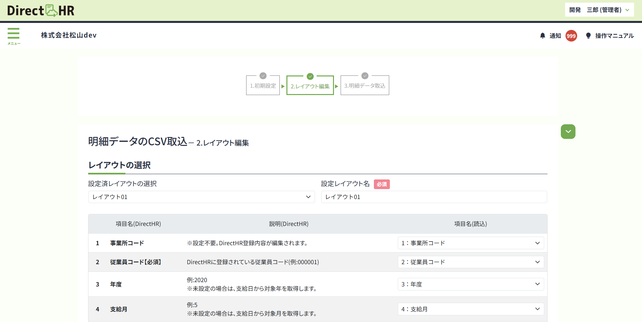
Task: Click the checkmark above step 1
Action: point(263,76)
